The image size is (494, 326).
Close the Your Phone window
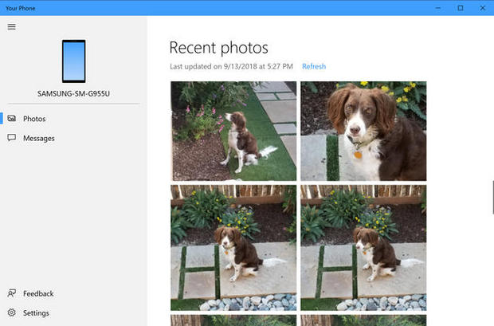[483, 8]
